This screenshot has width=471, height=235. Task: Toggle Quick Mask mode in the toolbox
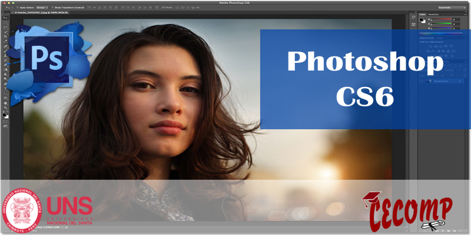click(5, 122)
